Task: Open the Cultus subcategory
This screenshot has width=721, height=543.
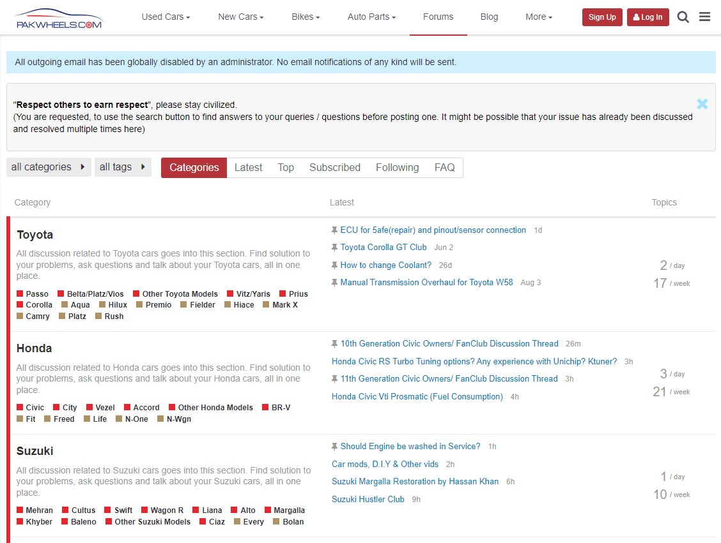Action: click(x=83, y=510)
